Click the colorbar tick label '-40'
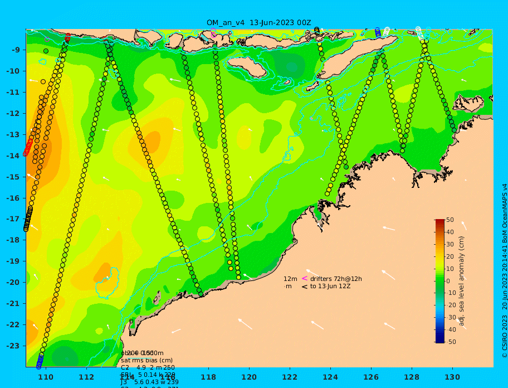This screenshot has height=388, width=508. (451, 329)
